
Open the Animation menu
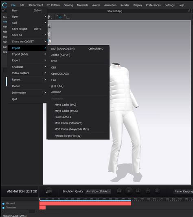(110, 5)
